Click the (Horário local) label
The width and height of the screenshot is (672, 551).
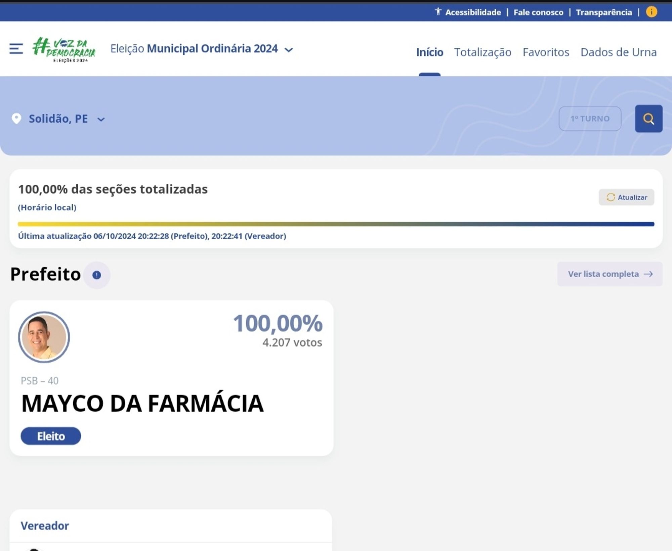pos(47,208)
